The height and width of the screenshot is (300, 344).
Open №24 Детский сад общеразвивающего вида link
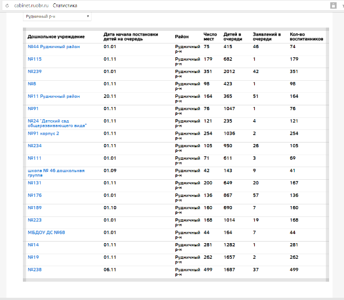coord(57,123)
